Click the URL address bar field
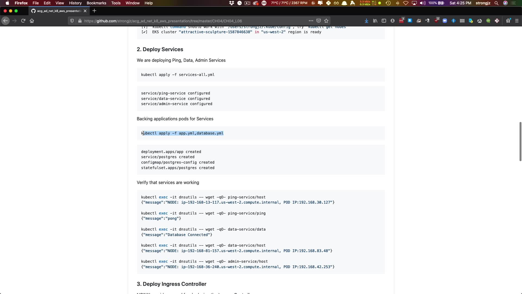522x294 pixels. tap(190, 21)
